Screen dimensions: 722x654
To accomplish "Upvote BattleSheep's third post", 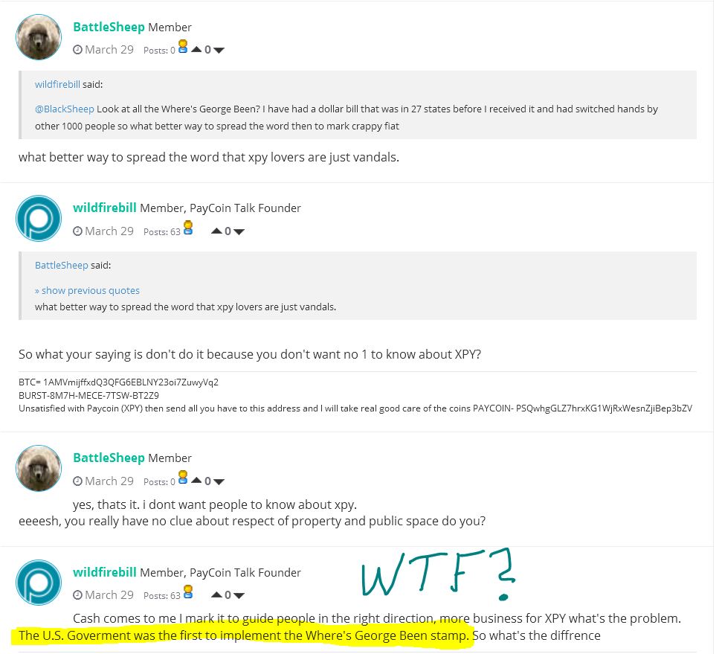I will (196, 481).
